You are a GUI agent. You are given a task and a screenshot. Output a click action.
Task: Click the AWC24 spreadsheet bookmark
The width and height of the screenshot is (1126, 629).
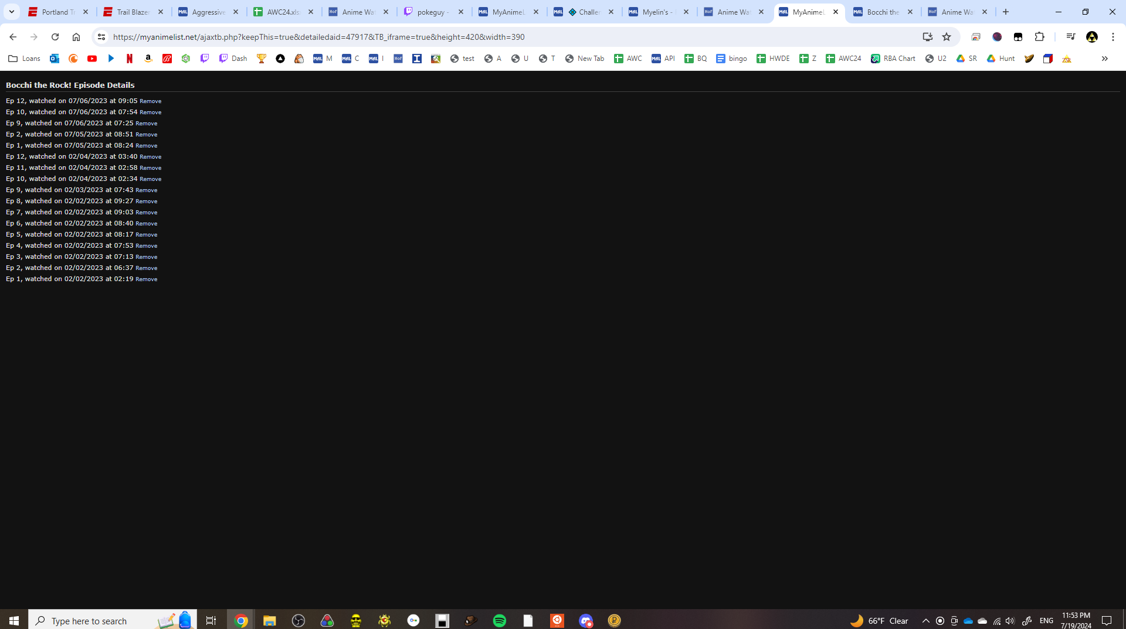(843, 59)
